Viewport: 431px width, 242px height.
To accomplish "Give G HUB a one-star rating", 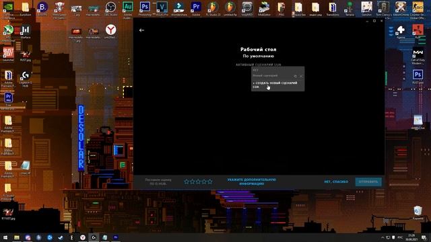I will (187, 182).
